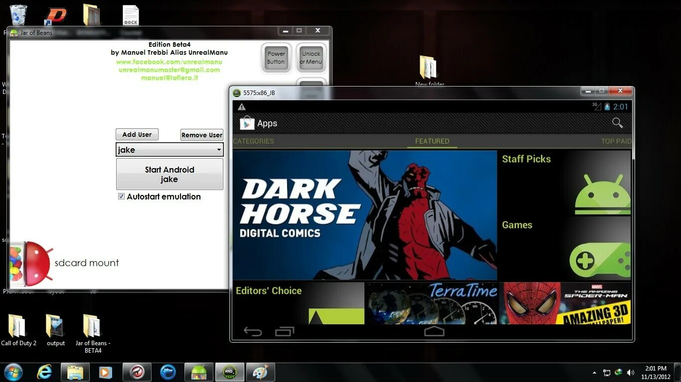Open the Dark Horse Digital Comics banner

tap(365, 215)
